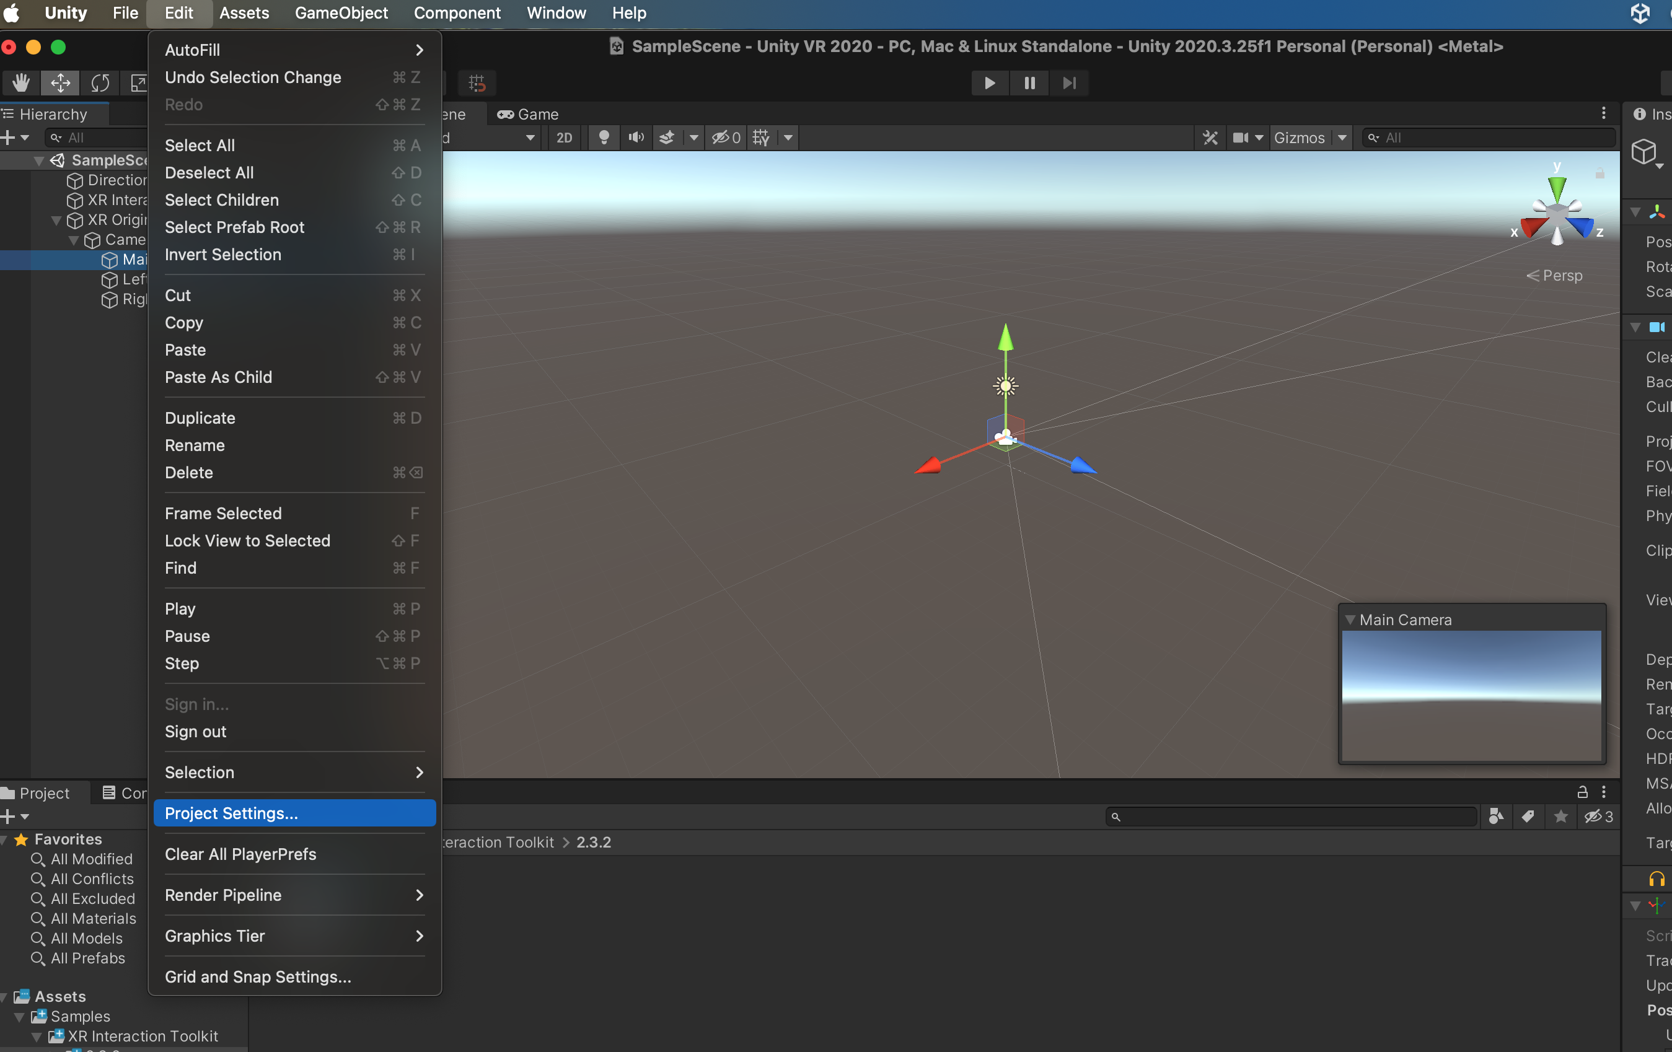Toggle 2D view mode
Screen dimensions: 1672x1052
click(564, 138)
